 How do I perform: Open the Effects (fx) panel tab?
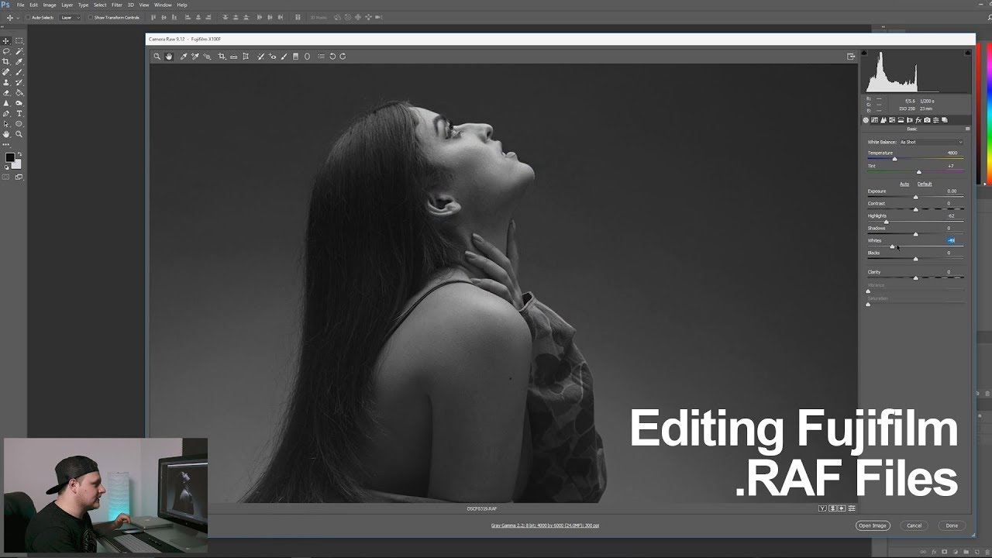(x=918, y=120)
